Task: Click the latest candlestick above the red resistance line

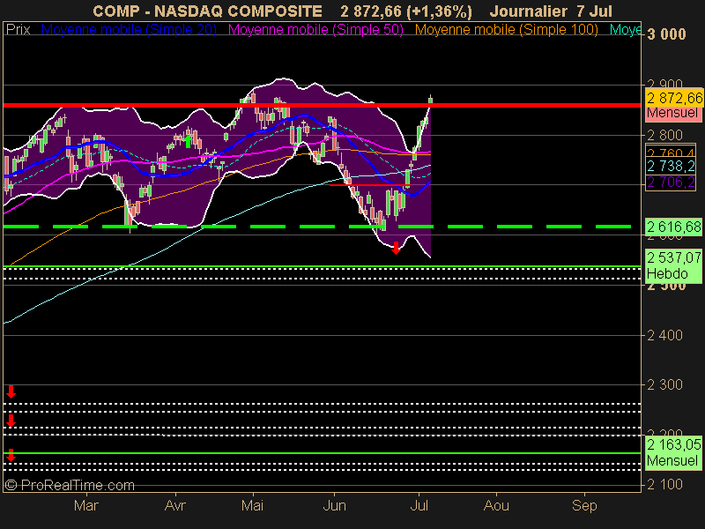Action: pyautogui.click(x=431, y=100)
